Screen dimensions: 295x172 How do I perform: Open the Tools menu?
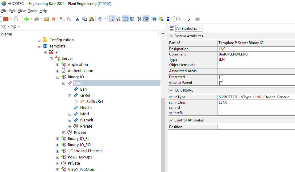coord(32,11)
